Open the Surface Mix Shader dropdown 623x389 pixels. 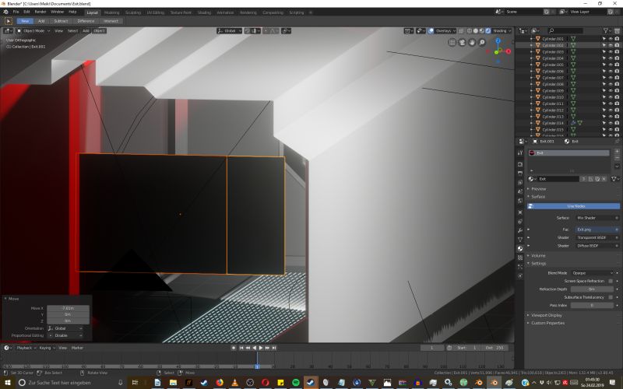596,218
